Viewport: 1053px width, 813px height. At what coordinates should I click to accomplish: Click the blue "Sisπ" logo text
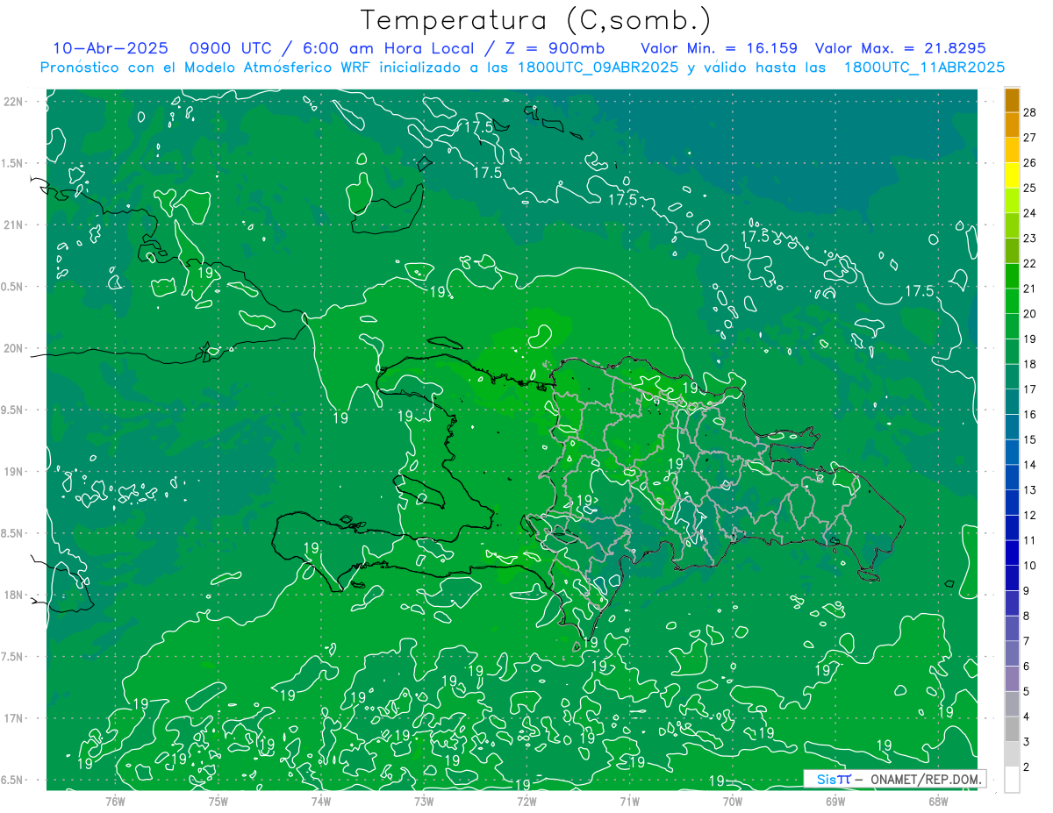click(x=833, y=779)
